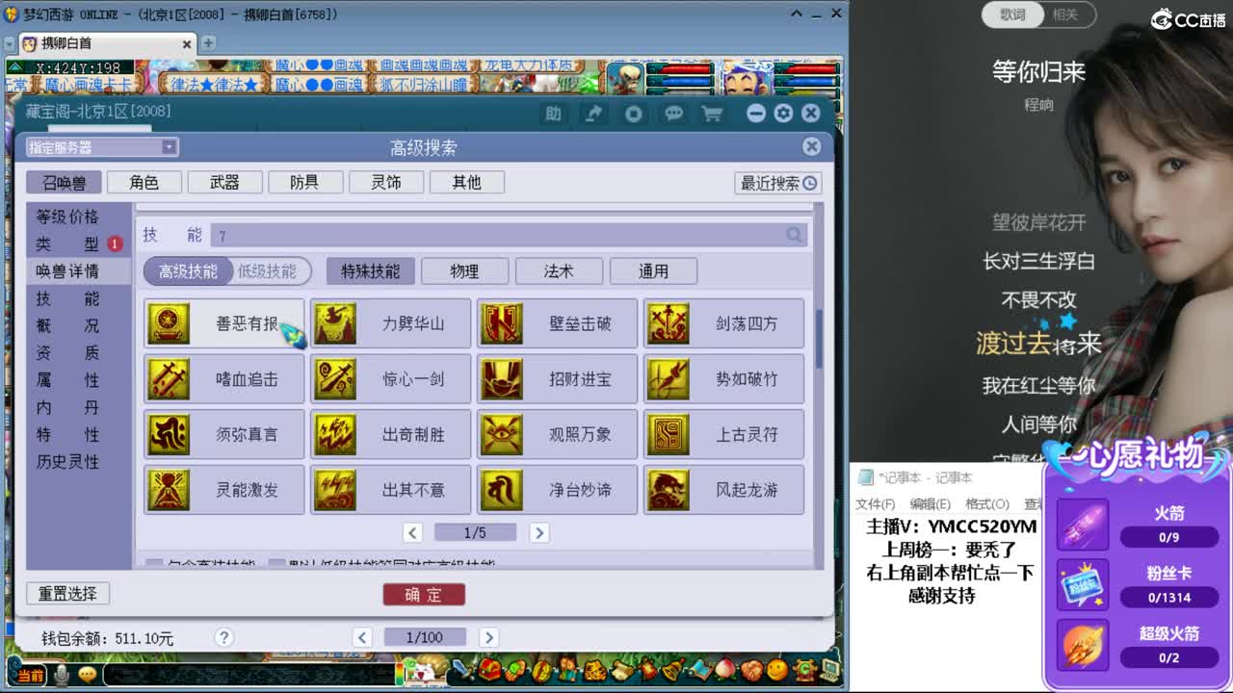Select the 嗜血追击 skill
Viewport: 1233px width, 693px height.
point(223,379)
